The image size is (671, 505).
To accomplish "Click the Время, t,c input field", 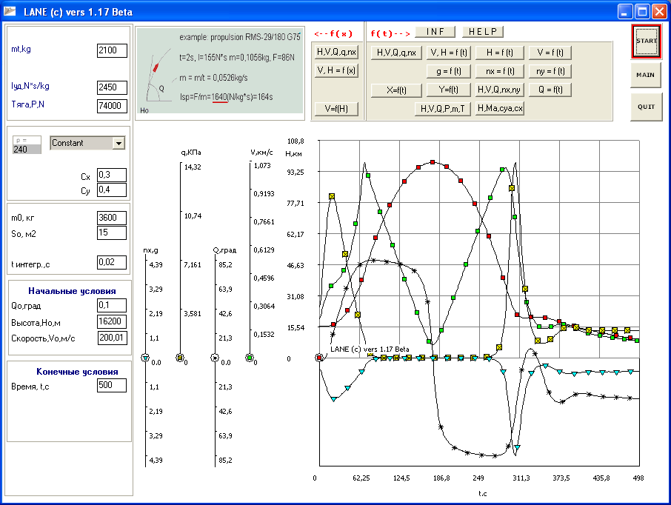I will (112, 387).
